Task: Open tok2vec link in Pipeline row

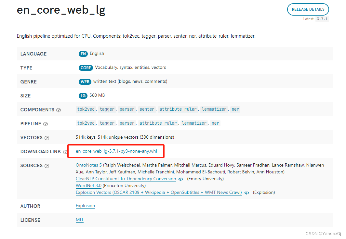Action: tap(86, 123)
